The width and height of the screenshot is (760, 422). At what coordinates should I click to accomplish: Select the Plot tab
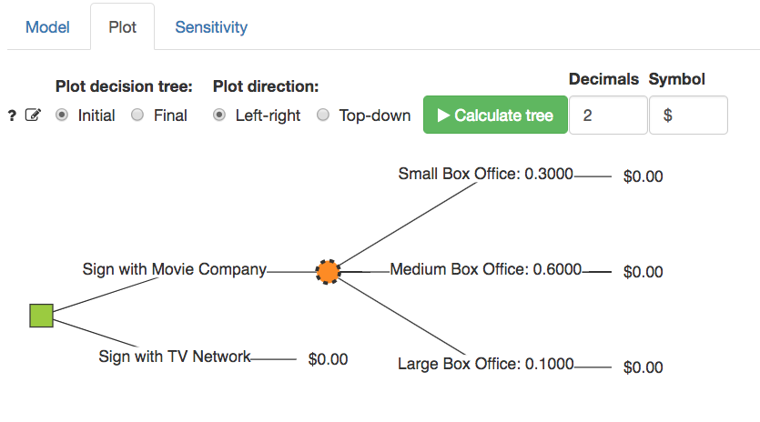click(123, 27)
